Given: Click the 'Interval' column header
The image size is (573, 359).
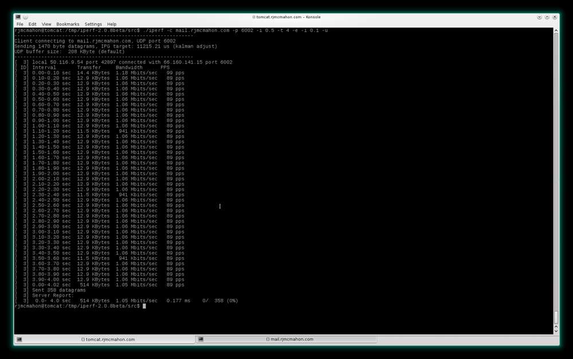Looking at the screenshot, I should 44,68.
